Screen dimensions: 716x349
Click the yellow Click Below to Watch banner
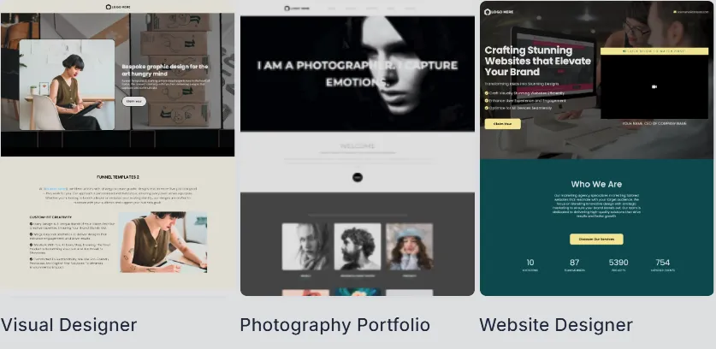point(654,51)
